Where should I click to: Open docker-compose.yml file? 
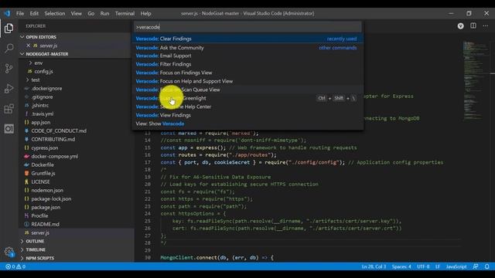pyautogui.click(x=54, y=157)
